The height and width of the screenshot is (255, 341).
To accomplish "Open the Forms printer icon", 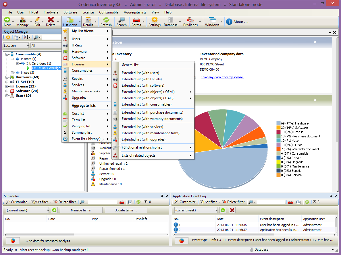I will (x=136, y=20).
